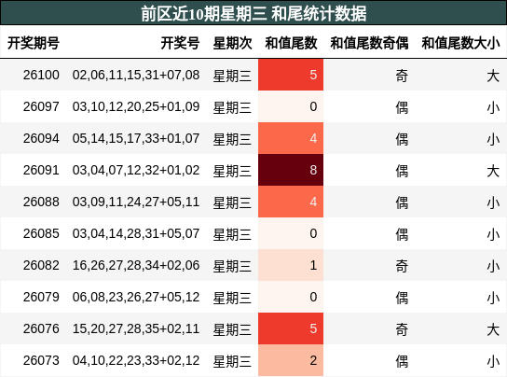Select issue number 26073
Screen dimensions: 507x377
tap(41, 361)
